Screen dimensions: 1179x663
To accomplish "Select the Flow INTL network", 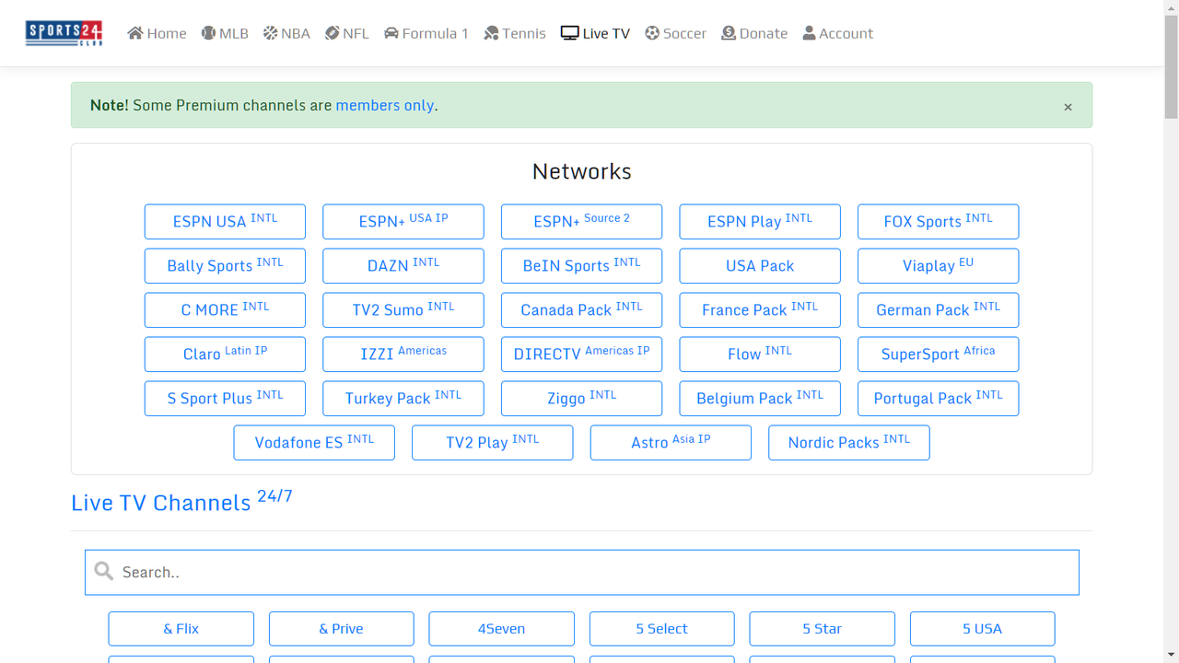I will click(760, 355).
